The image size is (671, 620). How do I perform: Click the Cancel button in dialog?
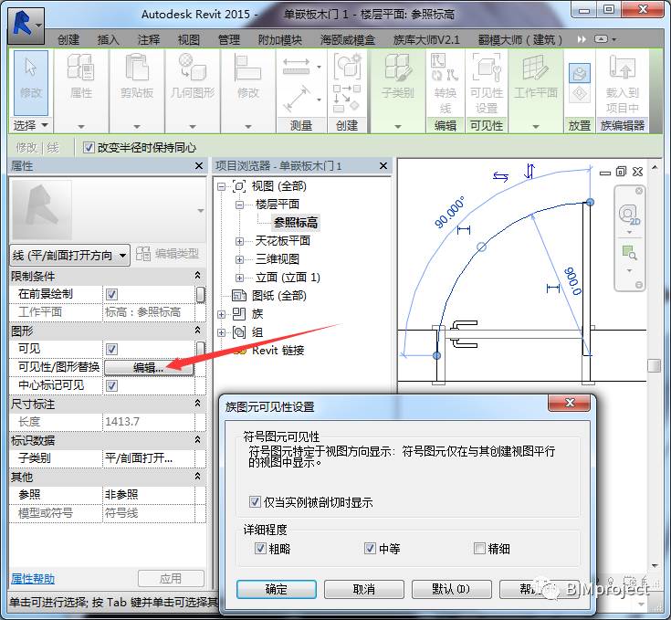[363, 589]
